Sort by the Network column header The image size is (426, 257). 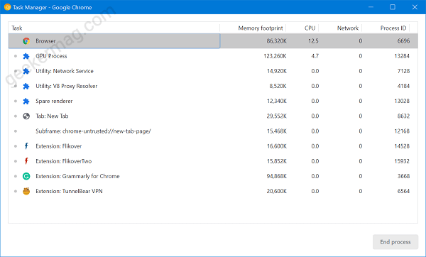(340, 28)
